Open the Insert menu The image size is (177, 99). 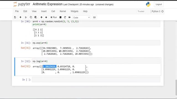44,11
